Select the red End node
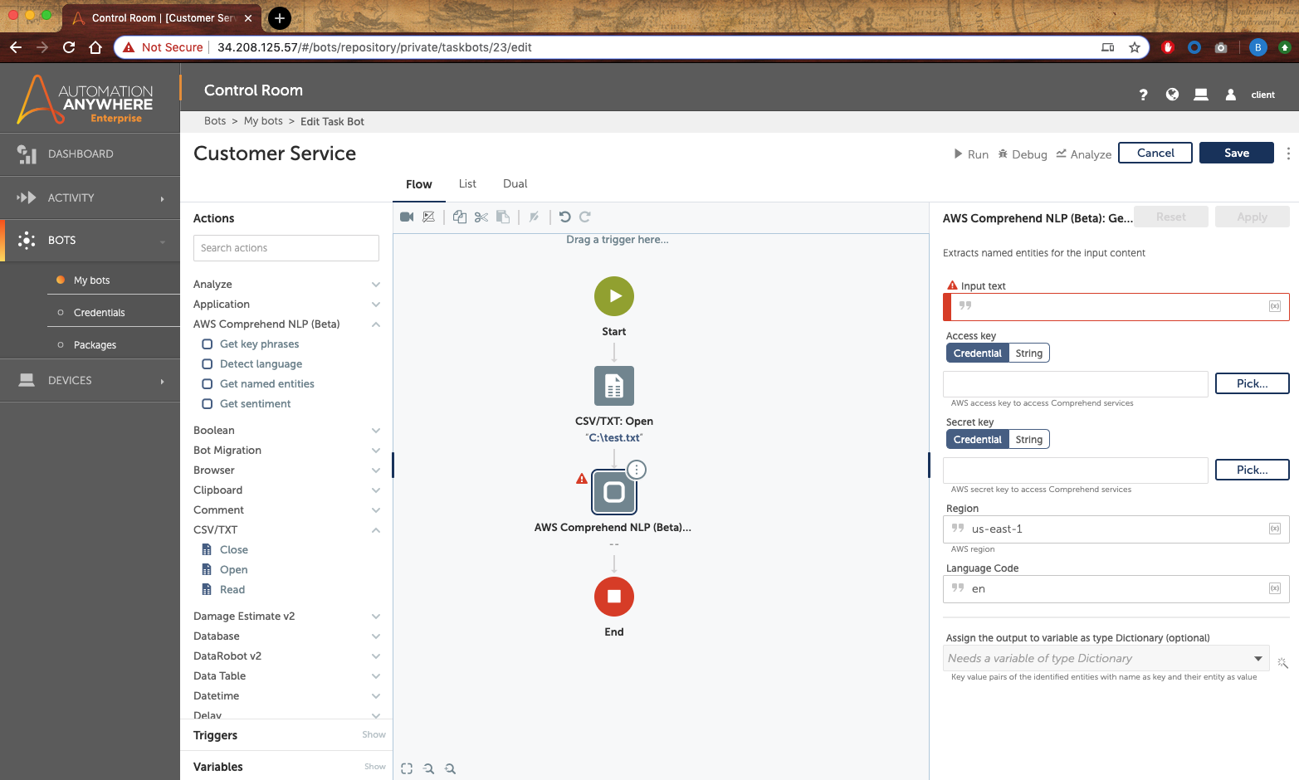Image resolution: width=1299 pixels, height=780 pixels. point(614,597)
